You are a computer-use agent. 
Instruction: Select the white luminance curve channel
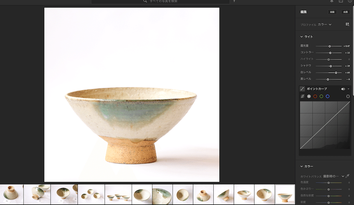pos(309,96)
